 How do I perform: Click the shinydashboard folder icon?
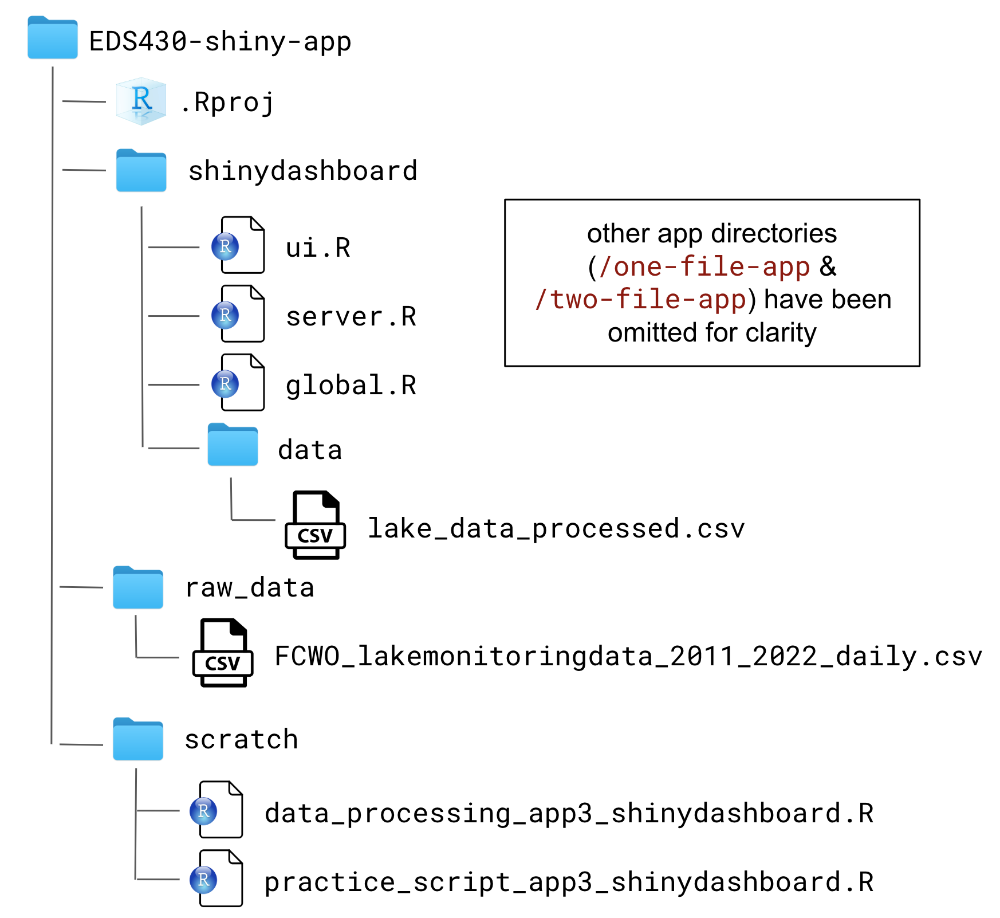(x=141, y=171)
